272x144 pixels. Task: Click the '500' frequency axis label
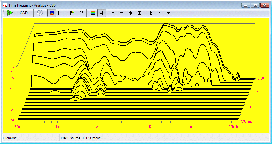tap(17, 127)
